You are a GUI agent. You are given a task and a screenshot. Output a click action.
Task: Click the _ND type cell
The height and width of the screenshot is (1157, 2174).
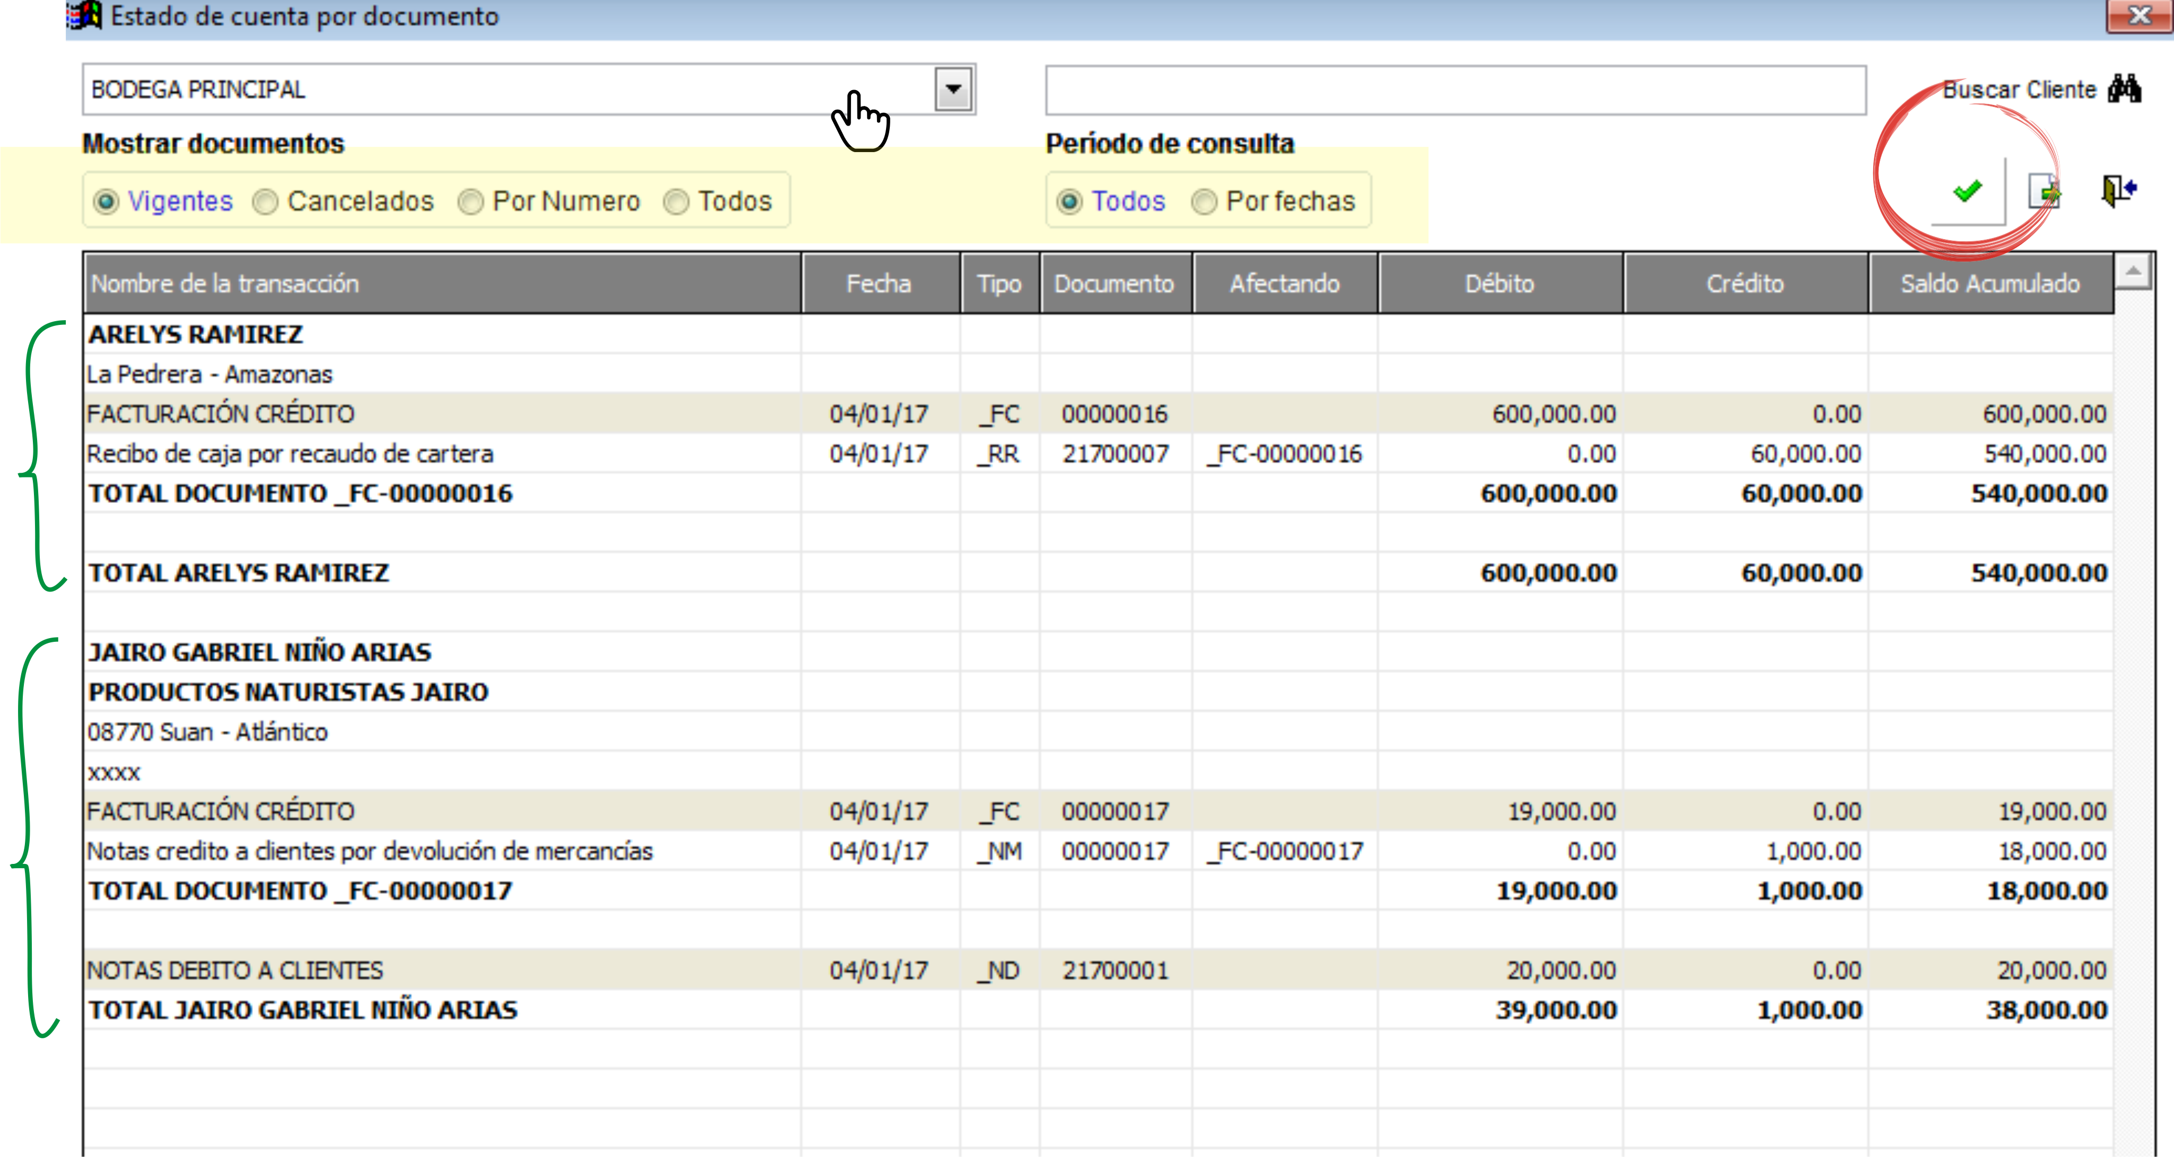coord(999,970)
